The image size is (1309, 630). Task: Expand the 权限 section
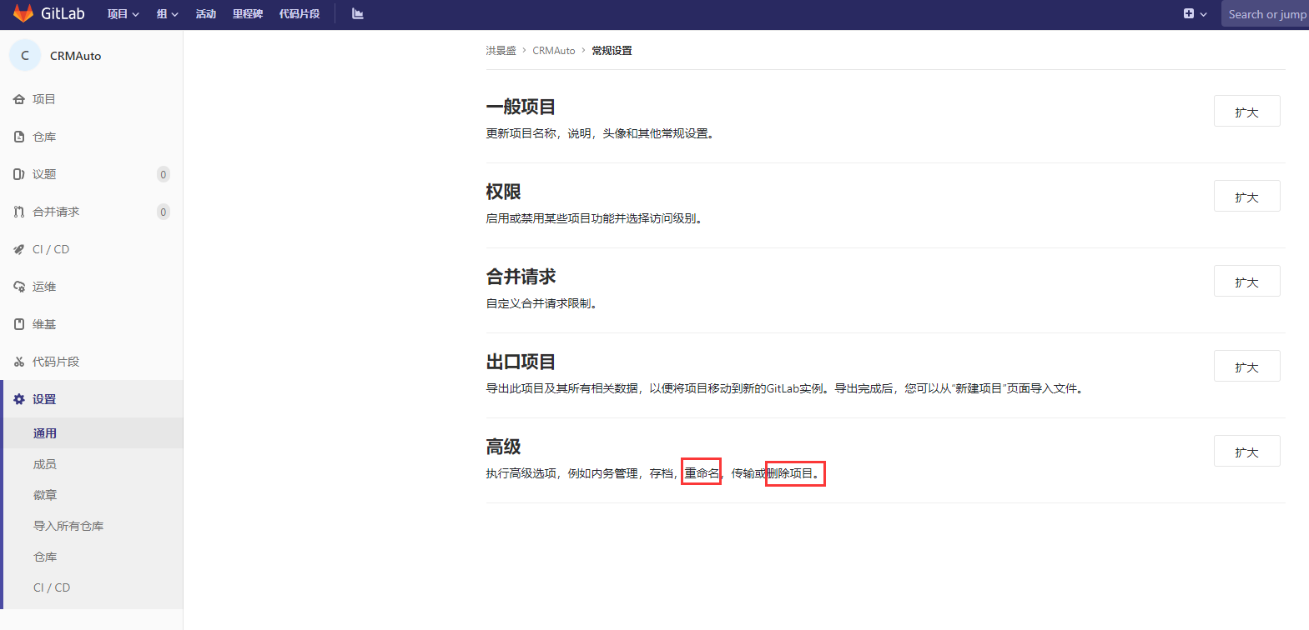(1246, 197)
